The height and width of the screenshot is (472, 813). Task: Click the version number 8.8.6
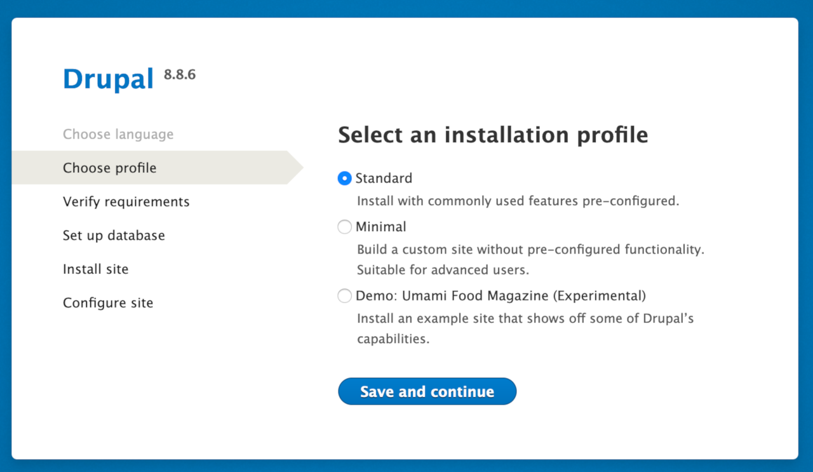coord(179,74)
